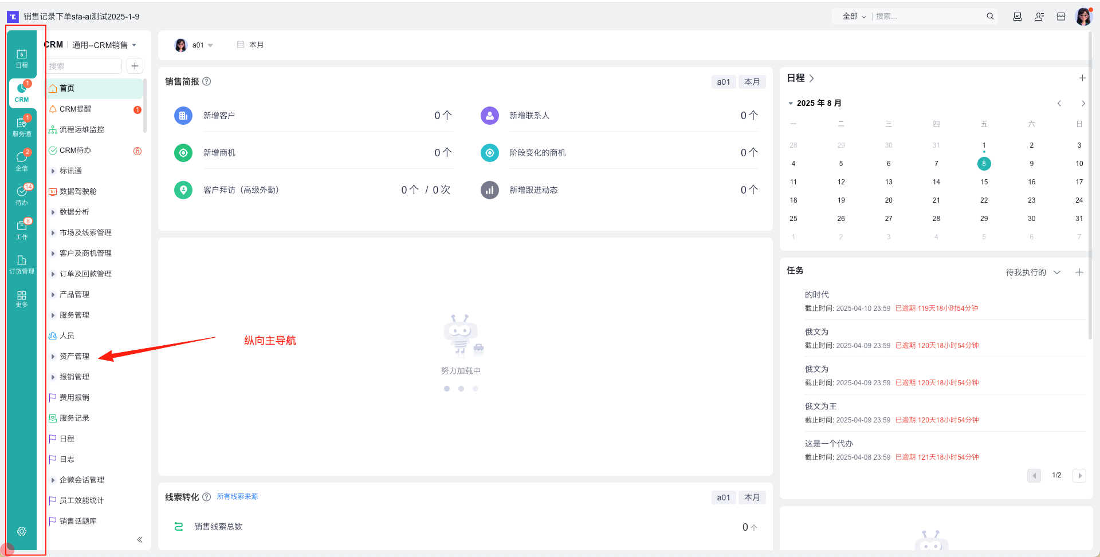Collapse the left menu panel chevron
The image size is (1100, 557).
tap(139, 539)
